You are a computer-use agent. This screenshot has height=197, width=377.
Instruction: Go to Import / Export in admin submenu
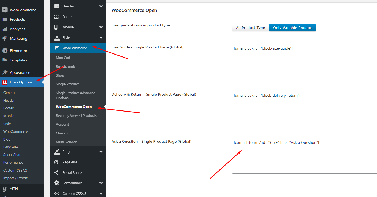click(x=15, y=178)
